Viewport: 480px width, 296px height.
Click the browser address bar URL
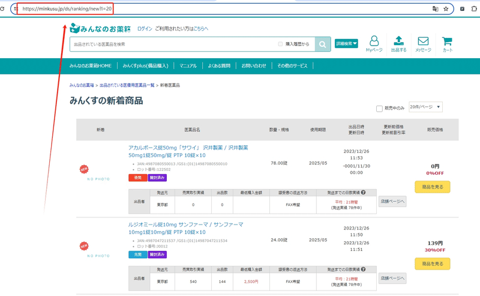point(67,9)
